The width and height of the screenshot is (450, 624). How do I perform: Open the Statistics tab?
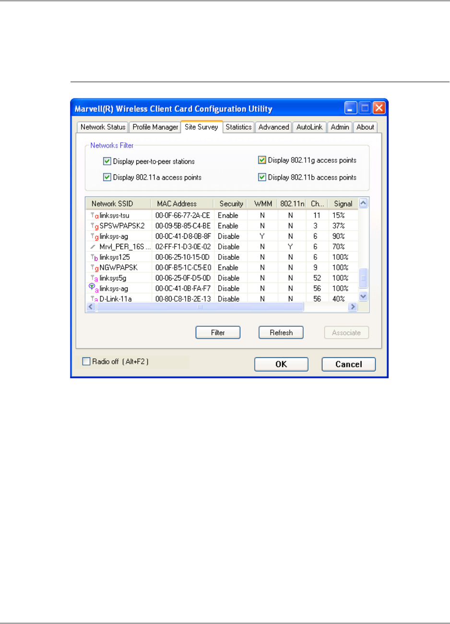[238, 127]
